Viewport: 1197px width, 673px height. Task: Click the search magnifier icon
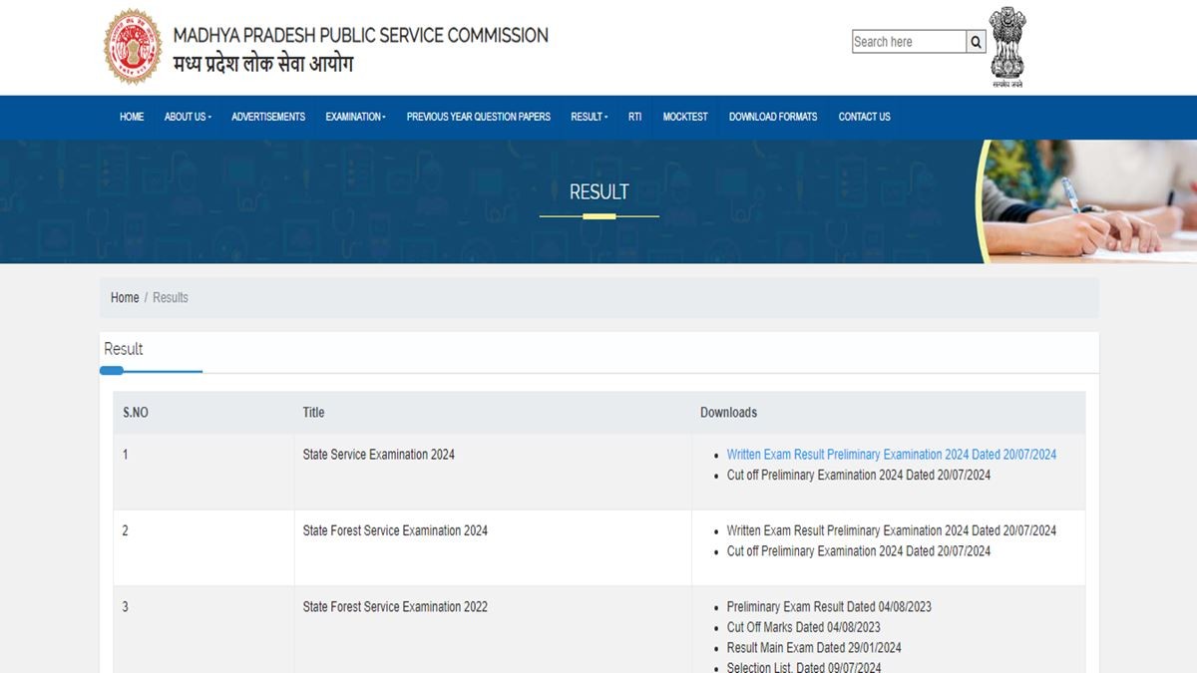[977, 42]
